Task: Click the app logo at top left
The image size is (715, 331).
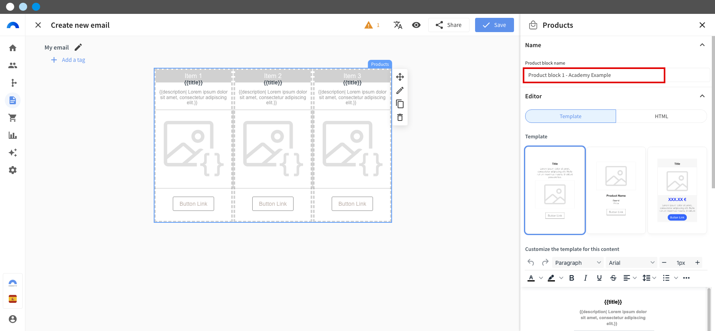Action: (13, 25)
